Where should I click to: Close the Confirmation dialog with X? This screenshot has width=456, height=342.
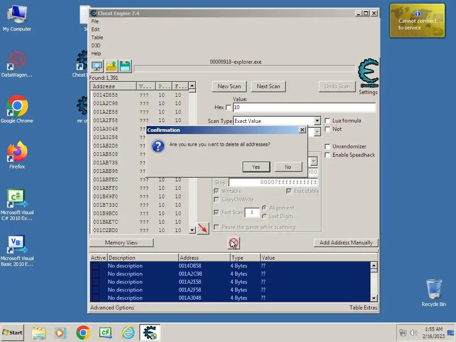click(302, 130)
